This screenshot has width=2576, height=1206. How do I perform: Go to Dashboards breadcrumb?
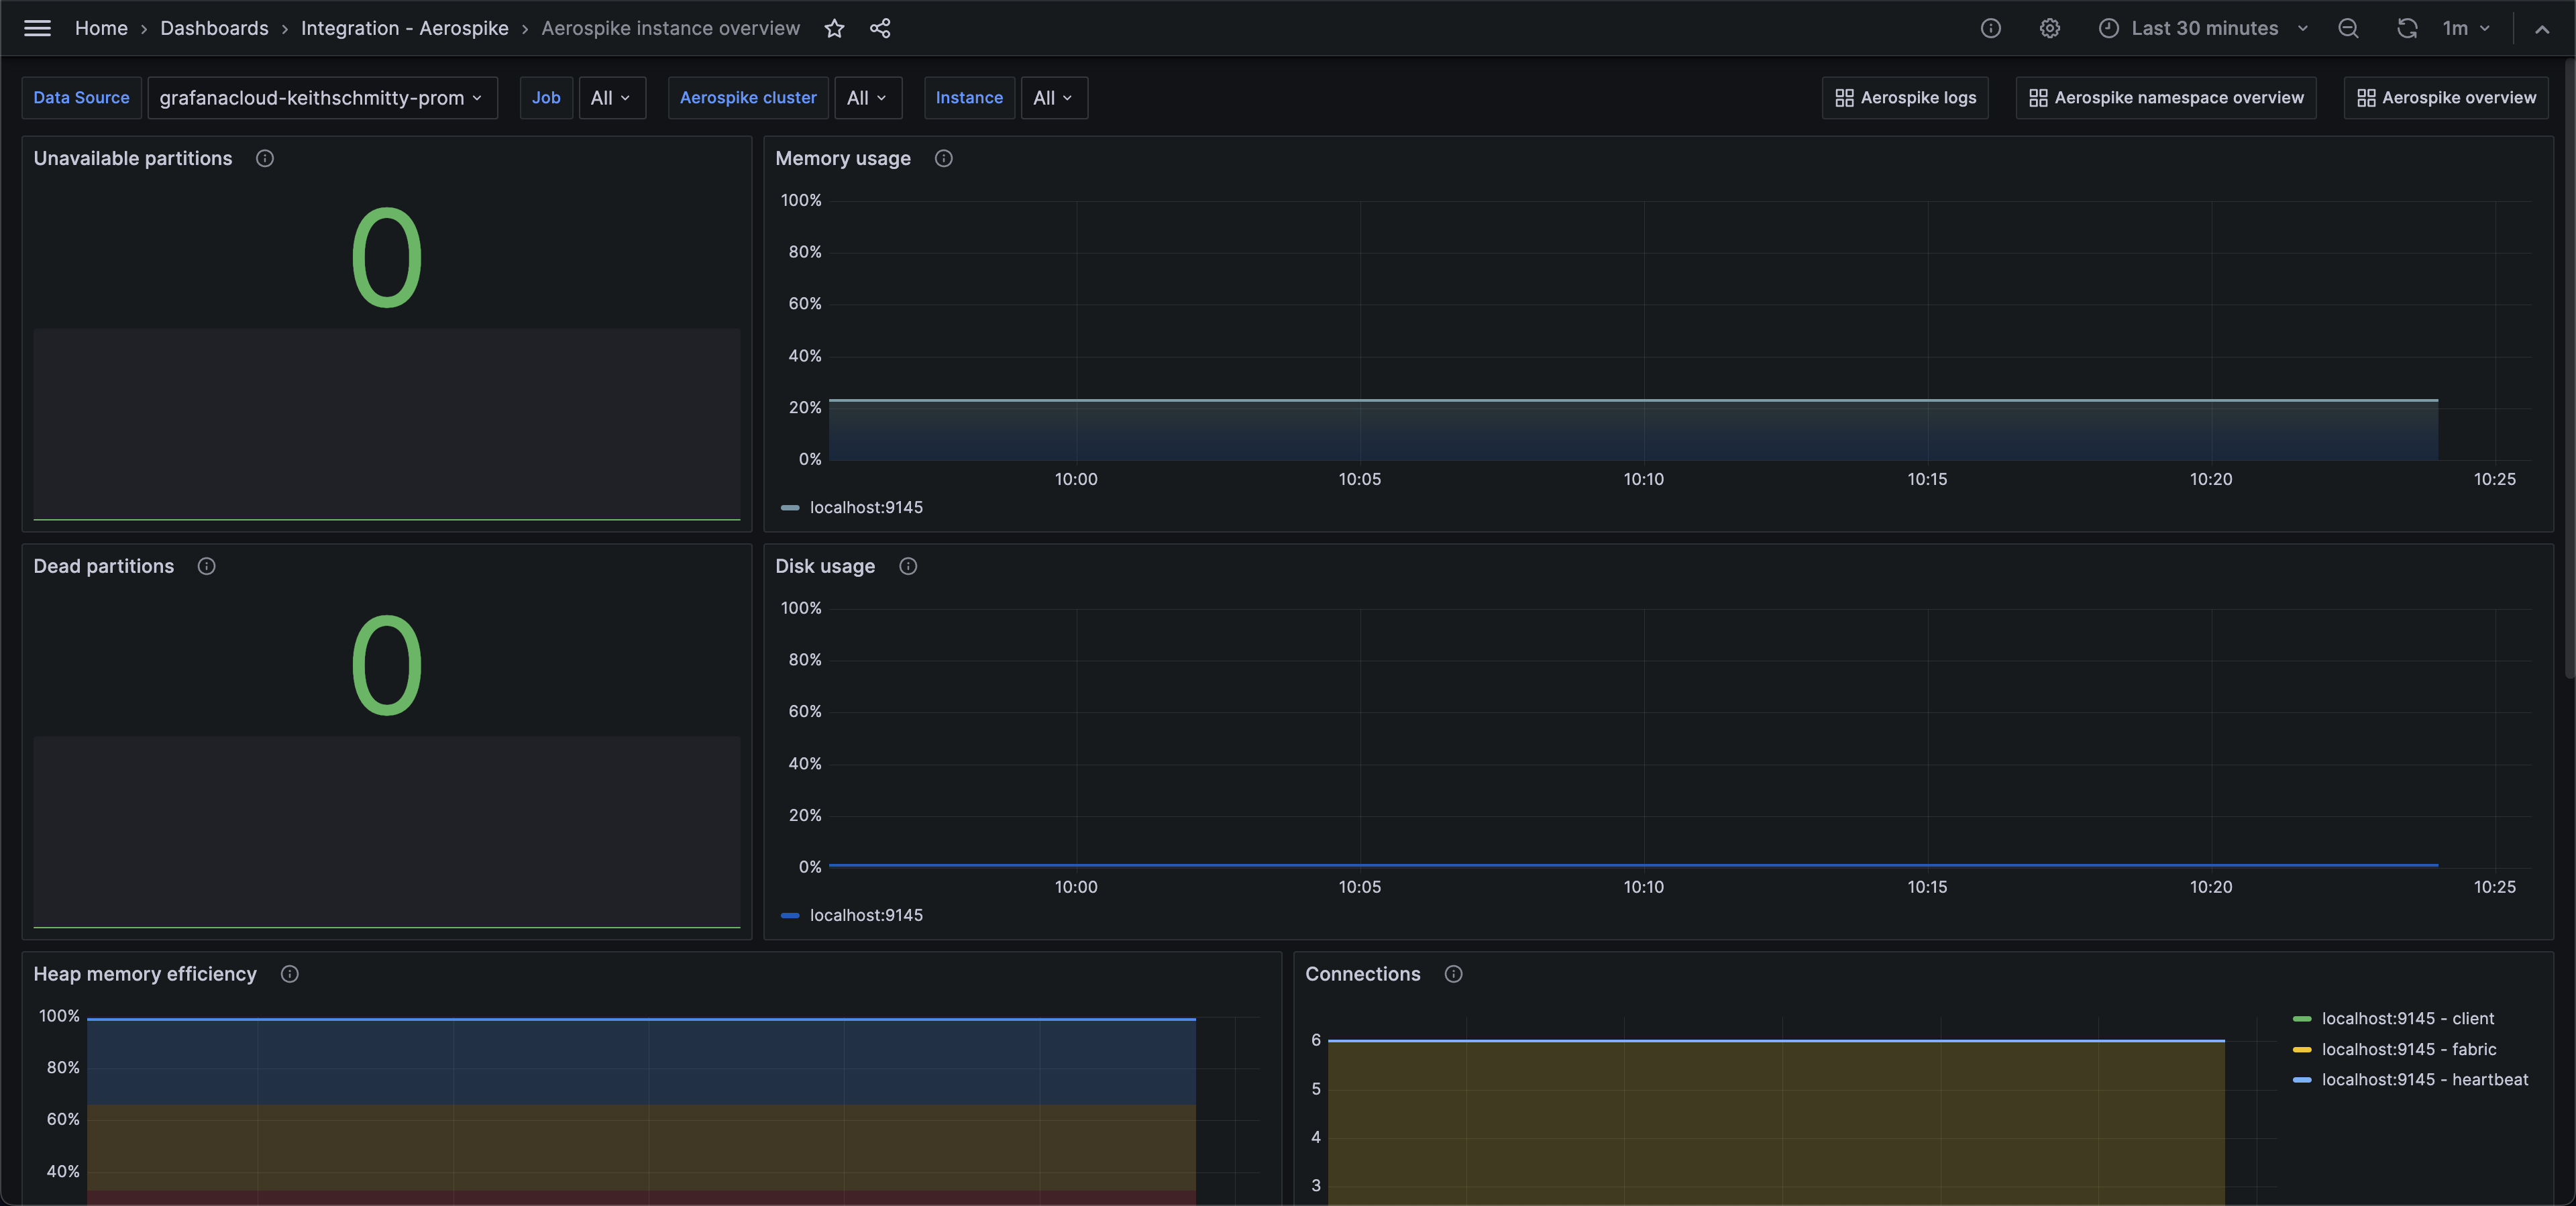[x=214, y=28]
